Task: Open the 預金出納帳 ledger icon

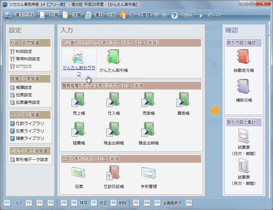Action: pos(148,129)
